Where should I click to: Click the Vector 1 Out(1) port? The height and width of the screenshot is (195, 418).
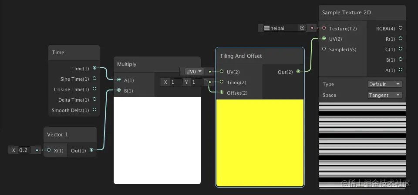[91, 150]
